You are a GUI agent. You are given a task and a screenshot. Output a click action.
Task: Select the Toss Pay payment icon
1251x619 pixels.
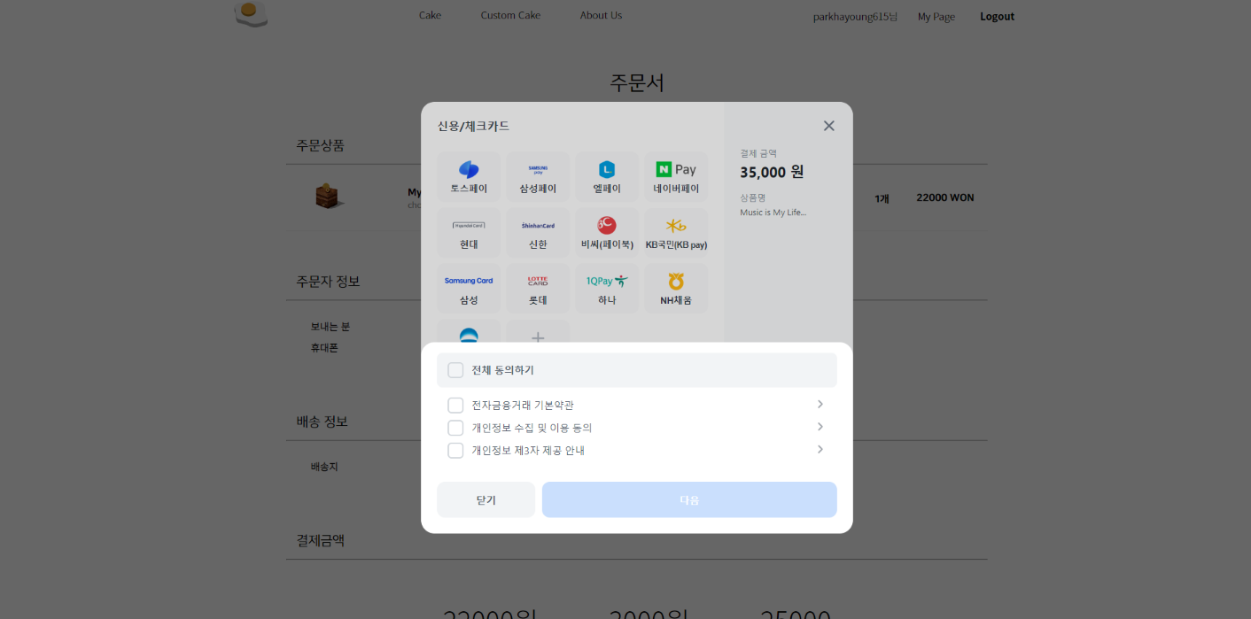pyautogui.click(x=469, y=176)
